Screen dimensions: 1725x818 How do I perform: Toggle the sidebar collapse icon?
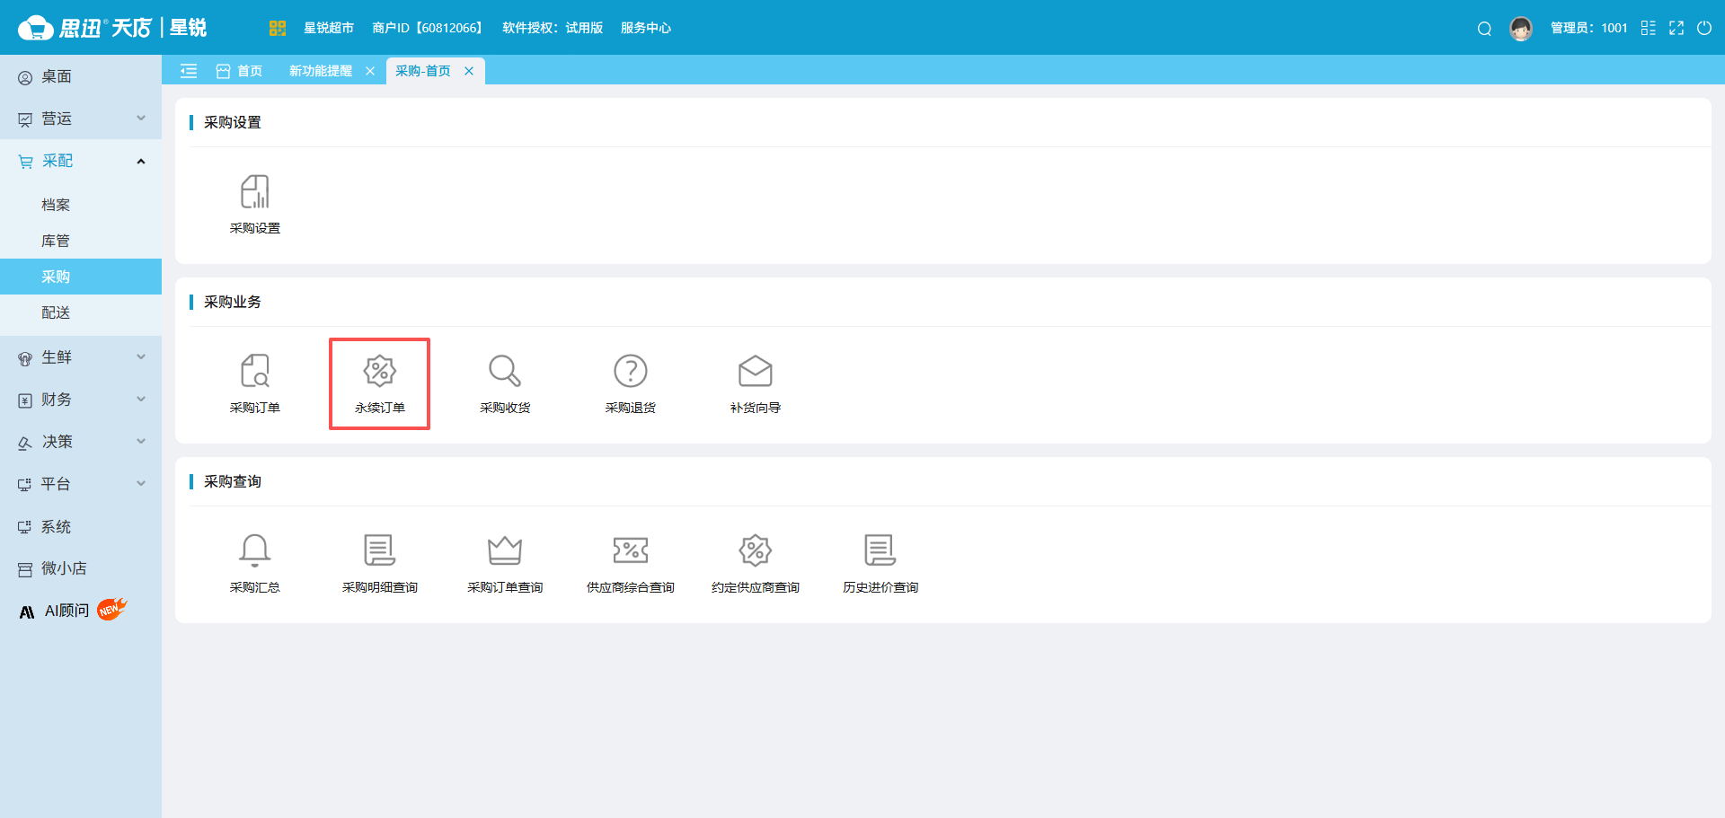click(189, 71)
